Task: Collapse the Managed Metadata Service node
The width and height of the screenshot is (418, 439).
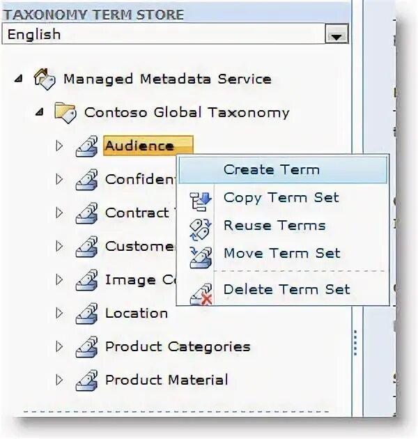Action: (19, 79)
